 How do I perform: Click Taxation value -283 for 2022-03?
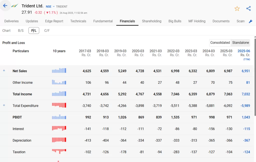tap(176, 152)
